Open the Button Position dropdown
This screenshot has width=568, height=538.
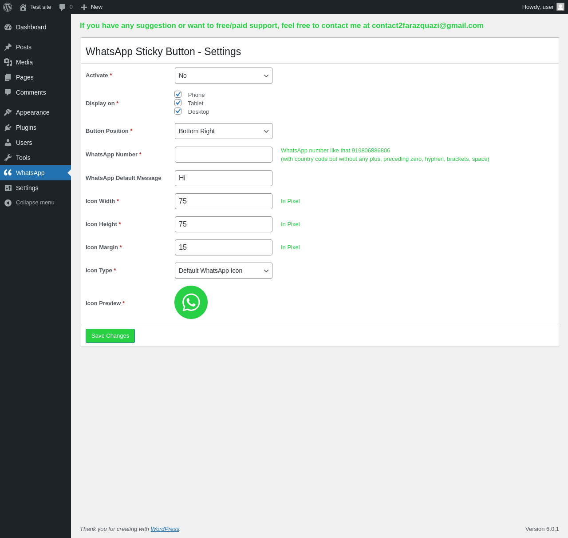click(x=224, y=131)
